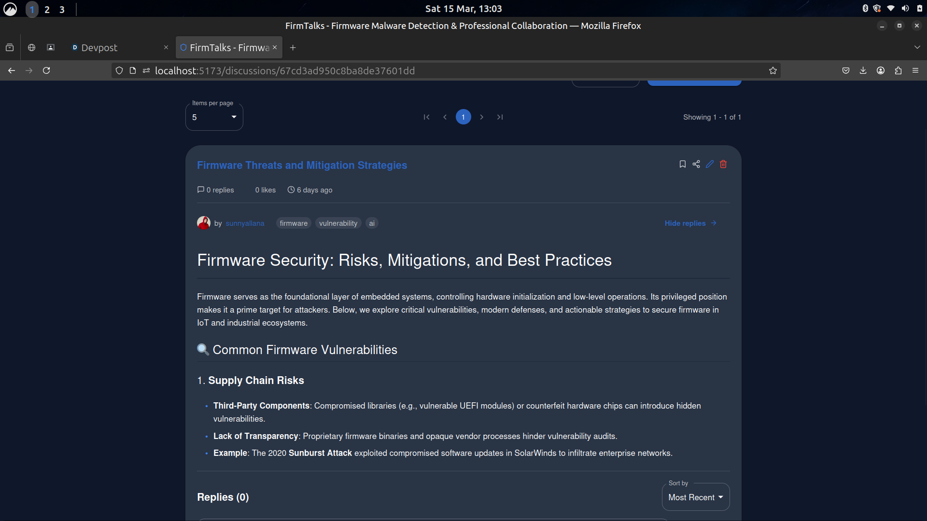
Task: Click Hide replies link
Action: click(x=690, y=223)
